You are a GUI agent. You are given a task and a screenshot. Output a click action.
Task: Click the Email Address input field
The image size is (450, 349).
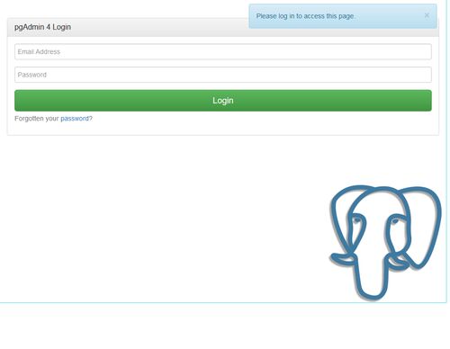tap(223, 51)
